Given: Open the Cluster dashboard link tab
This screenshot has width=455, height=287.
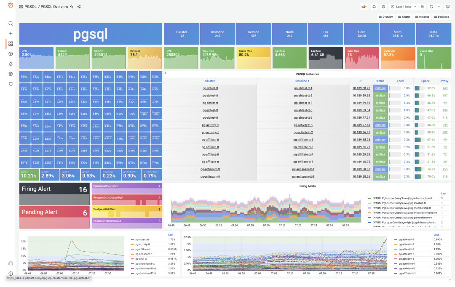Looking at the screenshot, I should point(404,17).
